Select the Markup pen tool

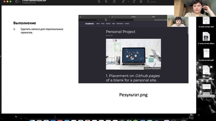pyautogui.click(x=123, y=1)
